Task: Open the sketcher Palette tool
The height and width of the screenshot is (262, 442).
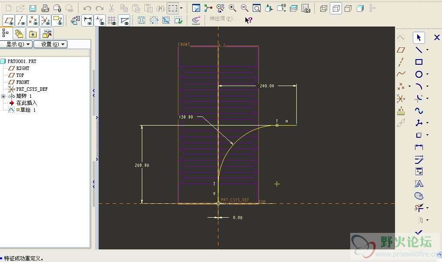Action: [419, 196]
